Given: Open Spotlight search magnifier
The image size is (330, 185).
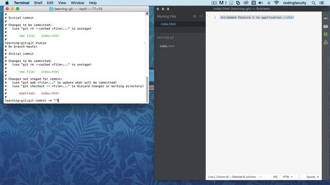Looking at the screenshot, I should point(313,3).
